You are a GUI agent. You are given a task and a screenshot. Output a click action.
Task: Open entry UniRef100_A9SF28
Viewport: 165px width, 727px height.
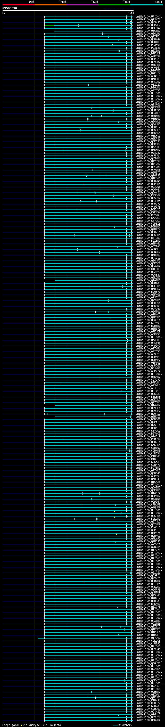[x=148, y=354]
